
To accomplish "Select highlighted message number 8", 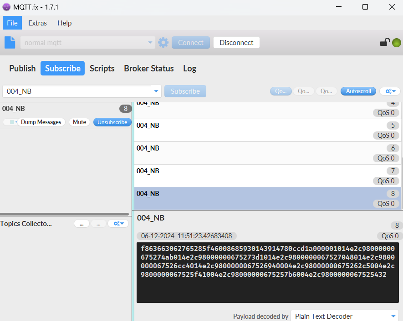I will click(267, 198).
